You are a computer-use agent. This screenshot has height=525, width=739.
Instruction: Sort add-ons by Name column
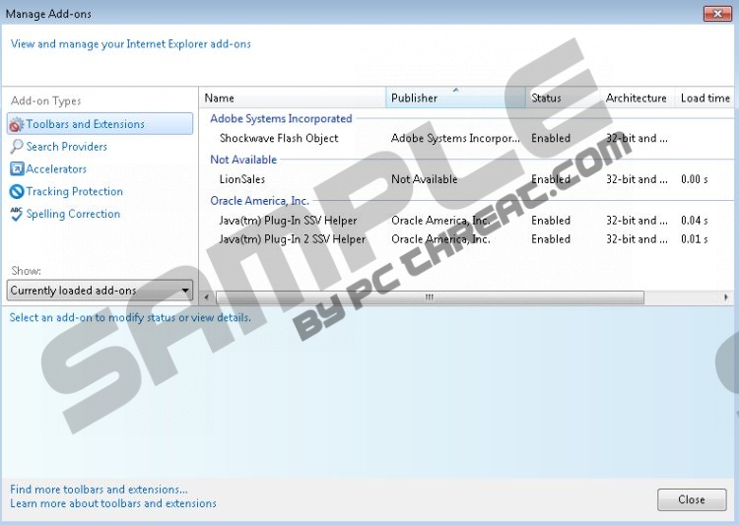pos(293,98)
